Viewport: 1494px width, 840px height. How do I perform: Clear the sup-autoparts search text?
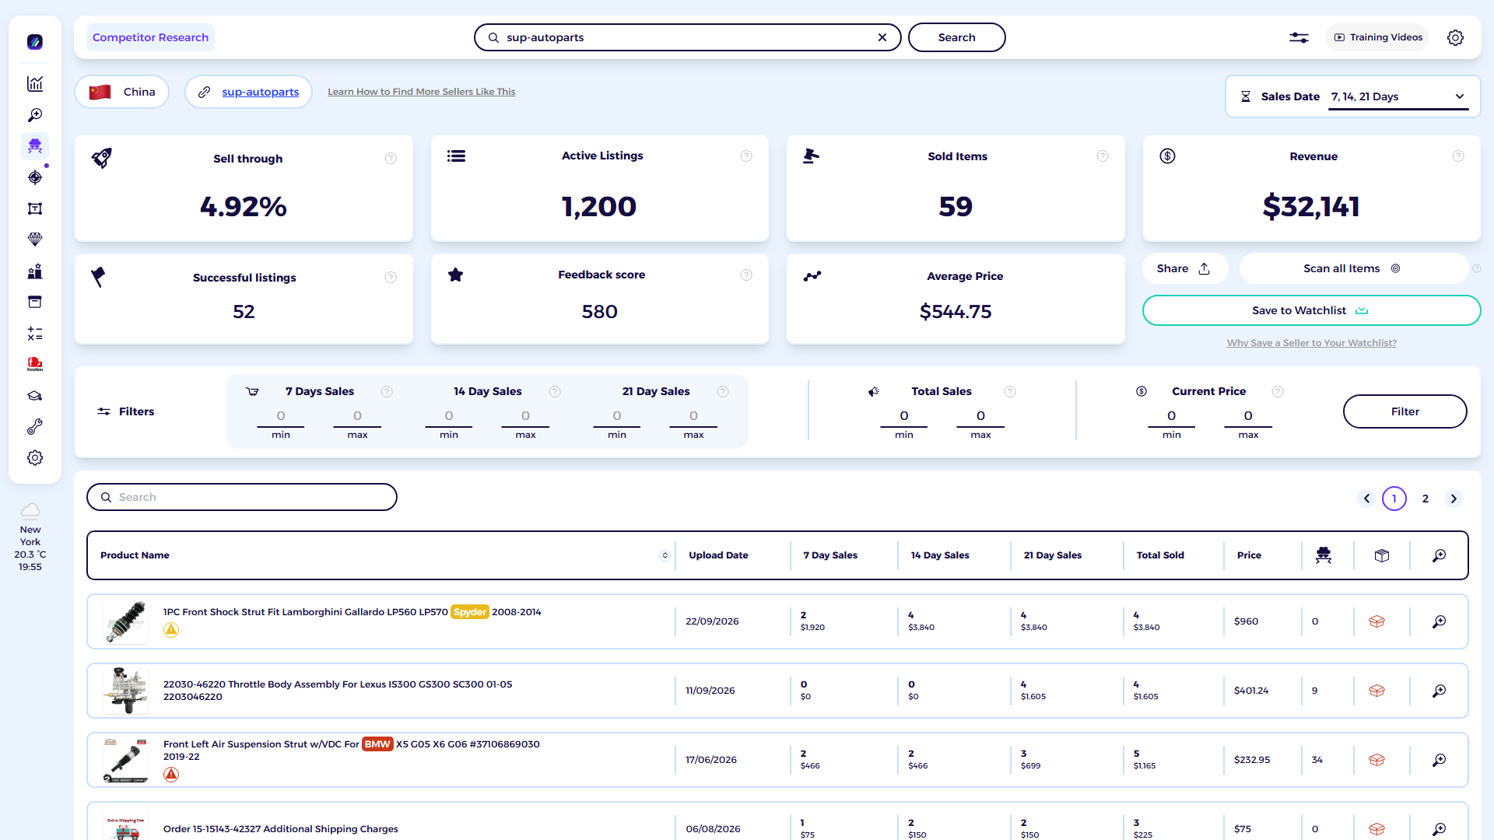882,37
